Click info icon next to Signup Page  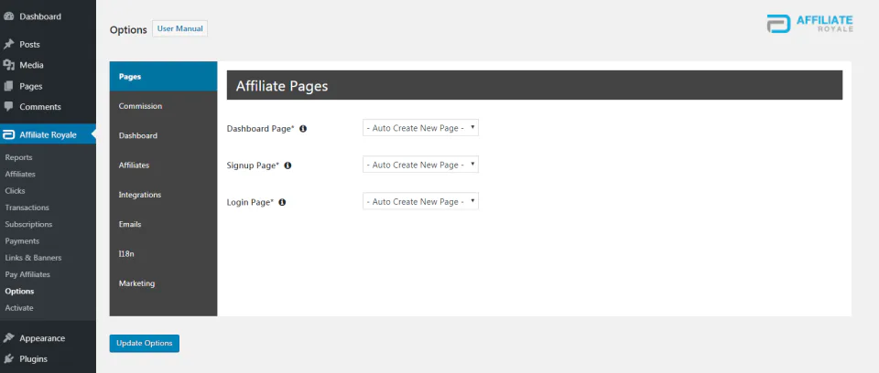pos(288,165)
